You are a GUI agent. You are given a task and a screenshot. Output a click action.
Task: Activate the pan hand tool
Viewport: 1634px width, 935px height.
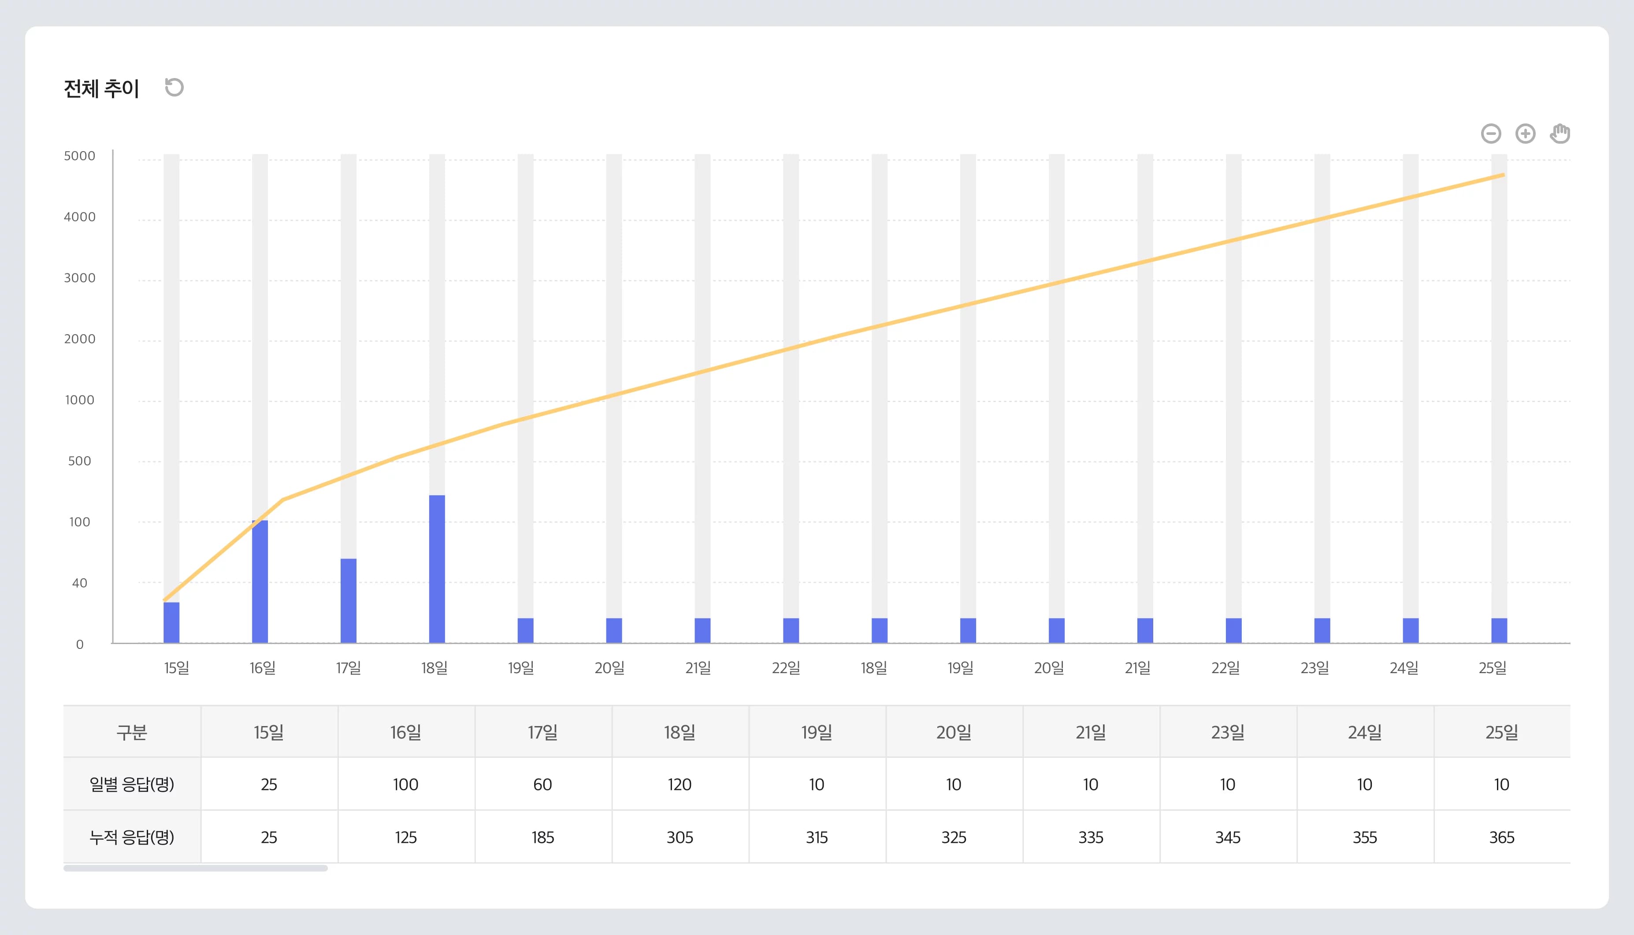1560,134
